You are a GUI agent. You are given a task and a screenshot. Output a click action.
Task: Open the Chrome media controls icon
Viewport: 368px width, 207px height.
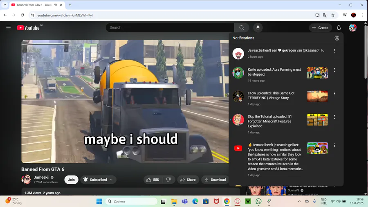pos(345,15)
